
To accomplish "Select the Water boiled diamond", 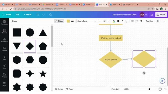I will point(111,60).
